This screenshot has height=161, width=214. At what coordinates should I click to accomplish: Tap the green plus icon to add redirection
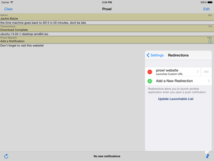[x=150, y=81]
